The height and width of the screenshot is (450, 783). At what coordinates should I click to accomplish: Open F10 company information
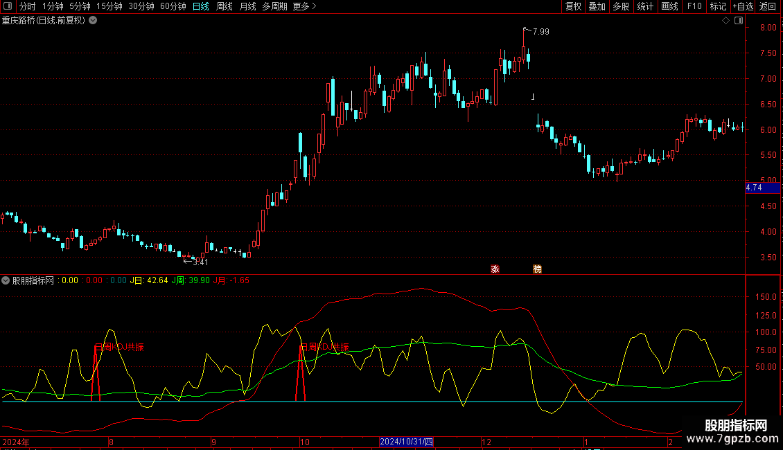[694, 6]
